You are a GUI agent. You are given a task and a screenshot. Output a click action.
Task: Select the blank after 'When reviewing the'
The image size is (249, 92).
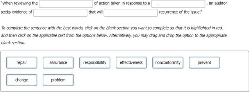click(66, 4)
